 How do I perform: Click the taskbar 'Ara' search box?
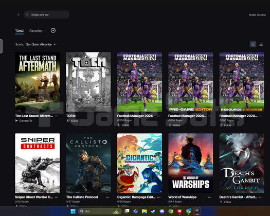click(x=100, y=211)
